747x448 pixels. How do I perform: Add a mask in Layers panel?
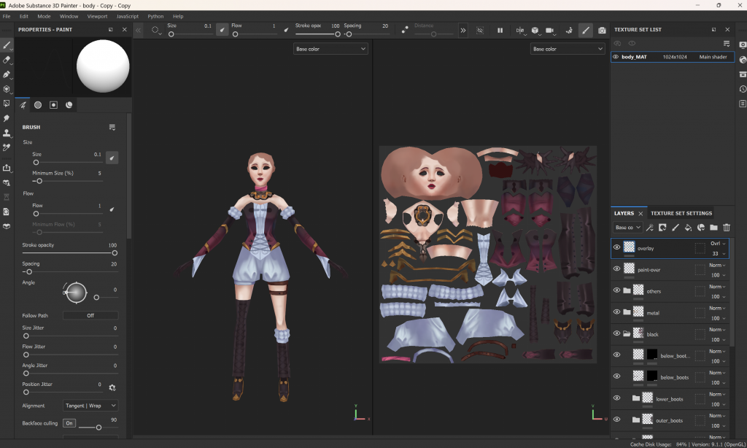662,228
